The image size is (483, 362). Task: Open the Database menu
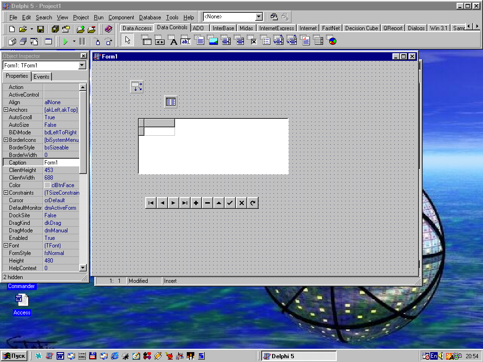tap(150, 17)
